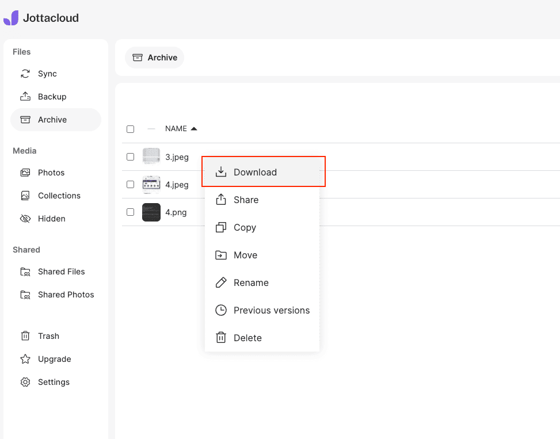This screenshot has width=560, height=439.
Task: Open the Archive breadcrumb button
Action: point(154,58)
